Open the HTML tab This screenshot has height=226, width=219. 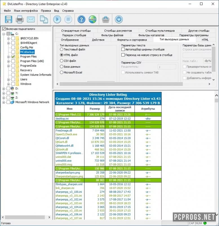[x=205, y=40]
